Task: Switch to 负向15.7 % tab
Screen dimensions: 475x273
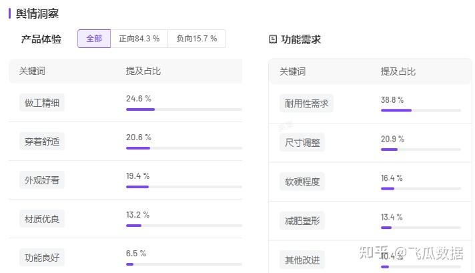Action: [x=197, y=39]
